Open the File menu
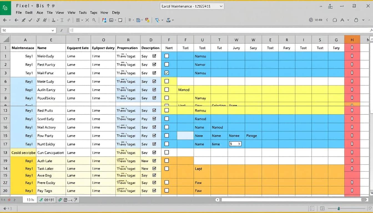Image resolution: width=373 pixels, height=213 pixels. pos(19,12)
